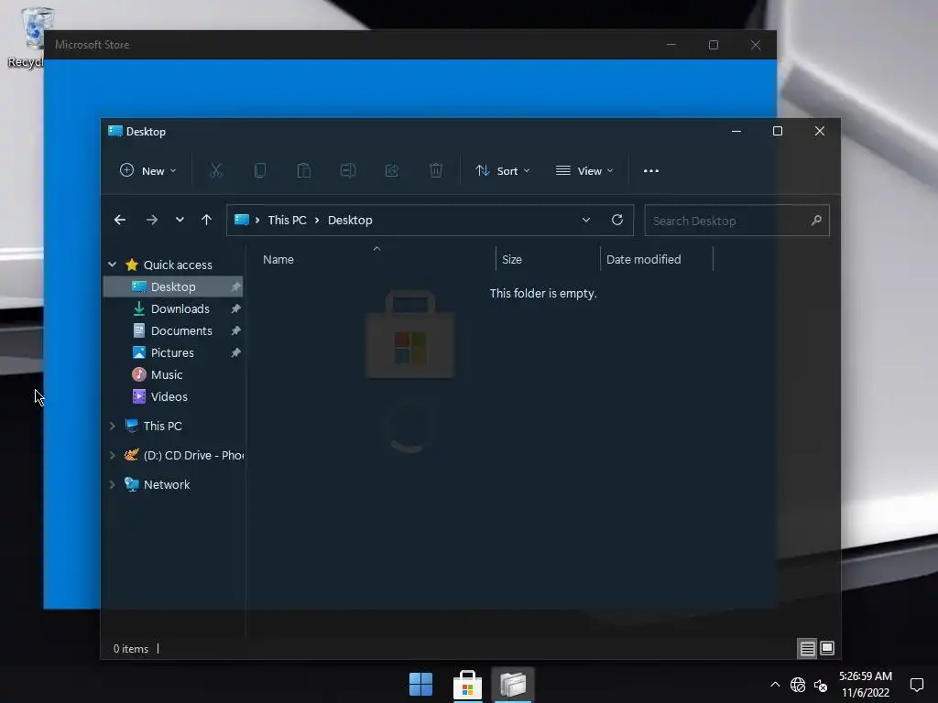Image resolution: width=938 pixels, height=703 pixels.
Task: Expand the CD Drive tree node
Action: pyautogui.click(x=112, y=455)
